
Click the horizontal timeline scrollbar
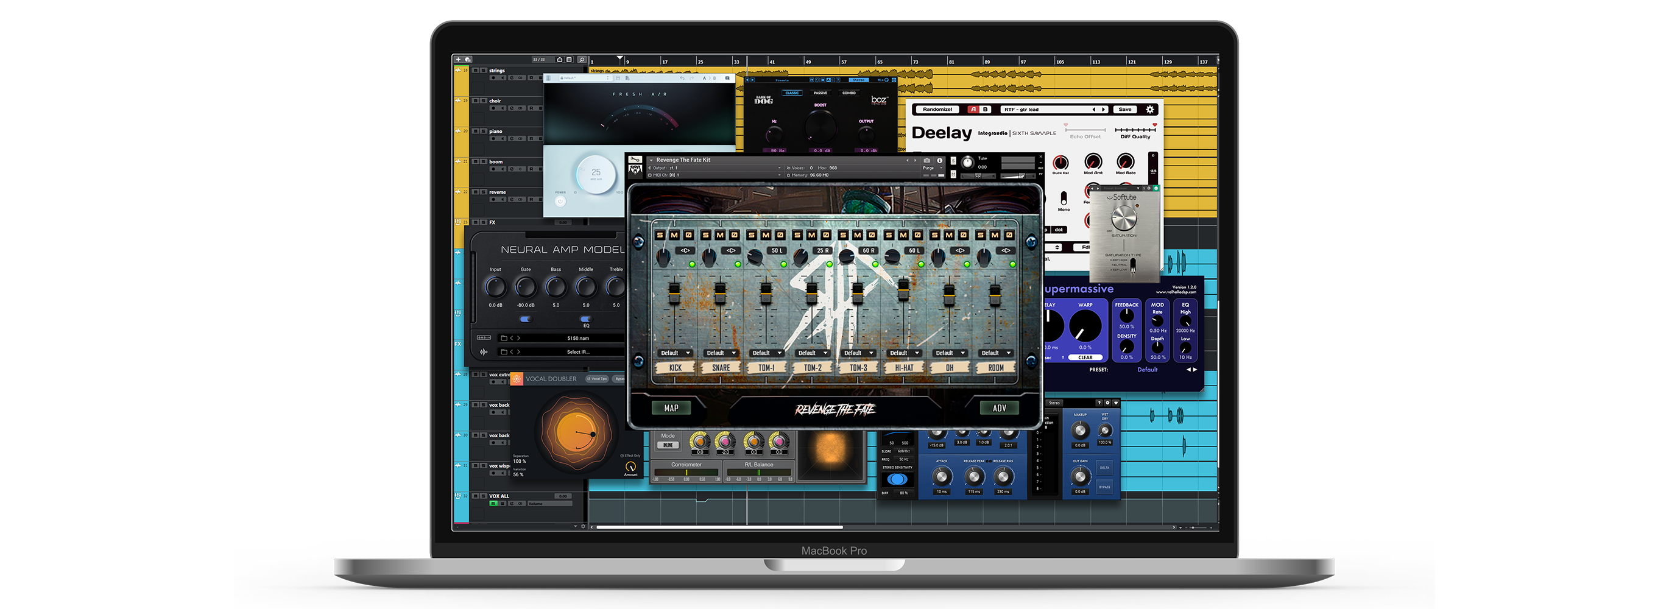719,527
